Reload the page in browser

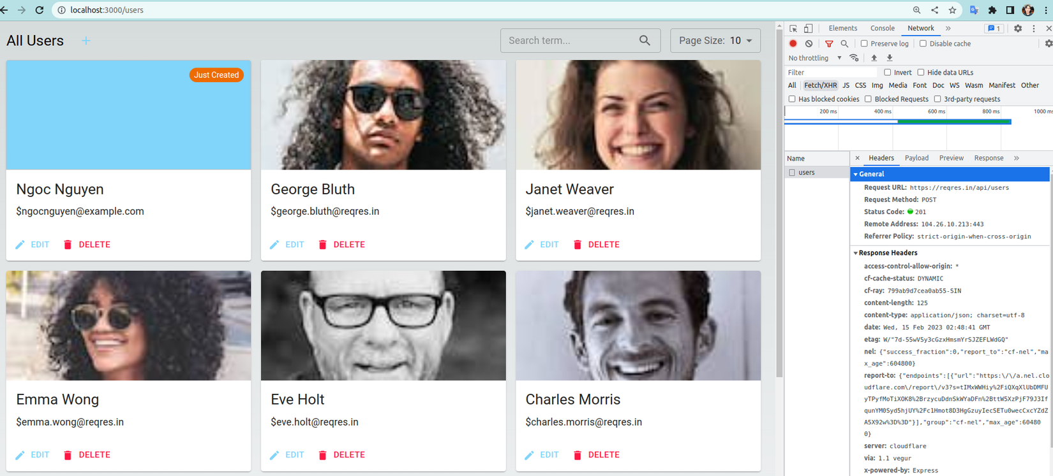pos(40,10)
